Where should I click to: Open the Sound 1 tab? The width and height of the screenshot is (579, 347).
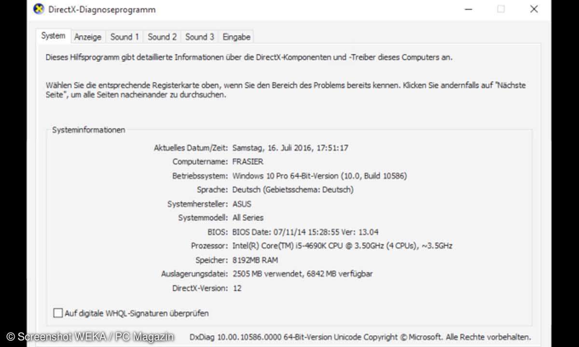(124, 37)
